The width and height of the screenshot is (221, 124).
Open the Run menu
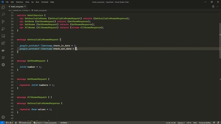[x=37, y=2]
